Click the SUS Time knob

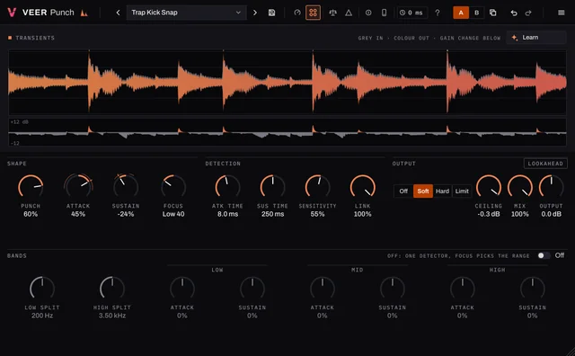point(272,186)
